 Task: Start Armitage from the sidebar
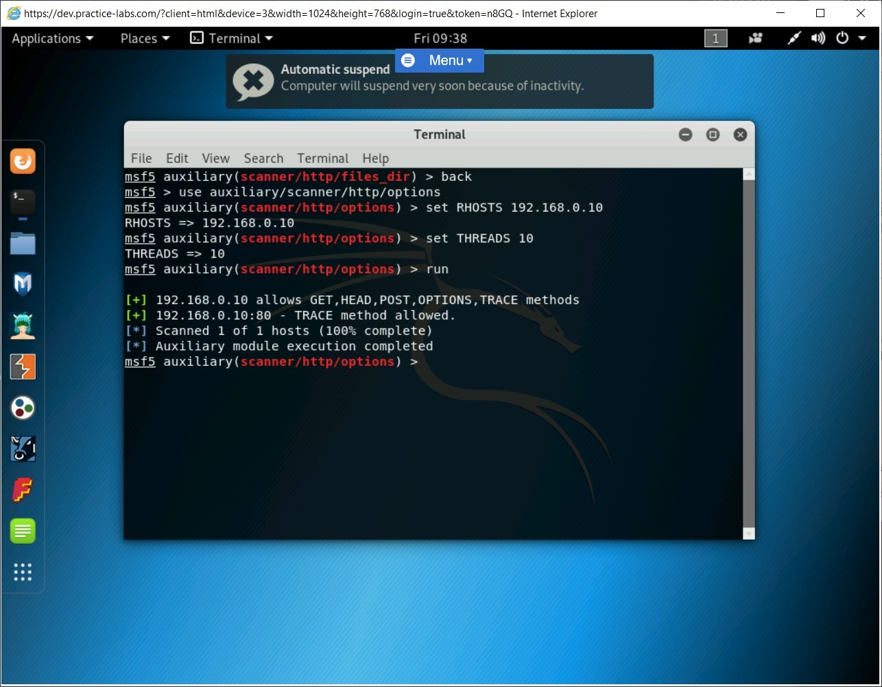(x=23, y=325)
